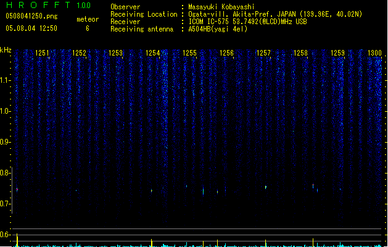
Task: Click time marker 1258
Action: (x=300, y=53)
